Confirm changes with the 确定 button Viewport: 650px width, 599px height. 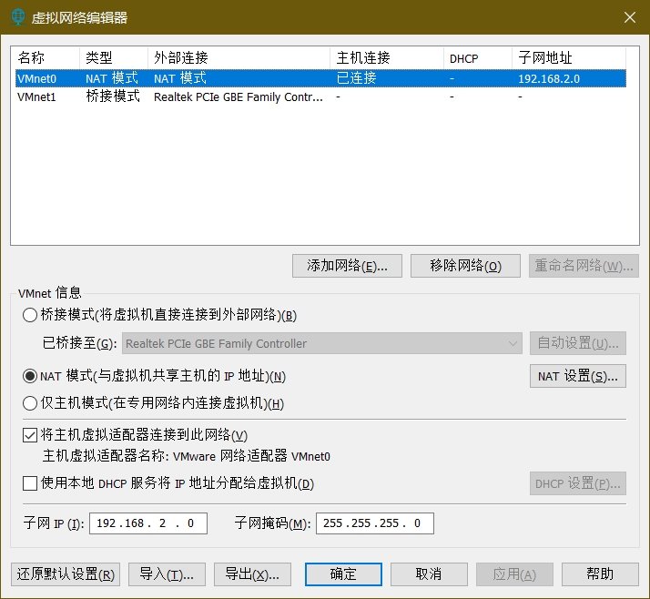(343, 574)
